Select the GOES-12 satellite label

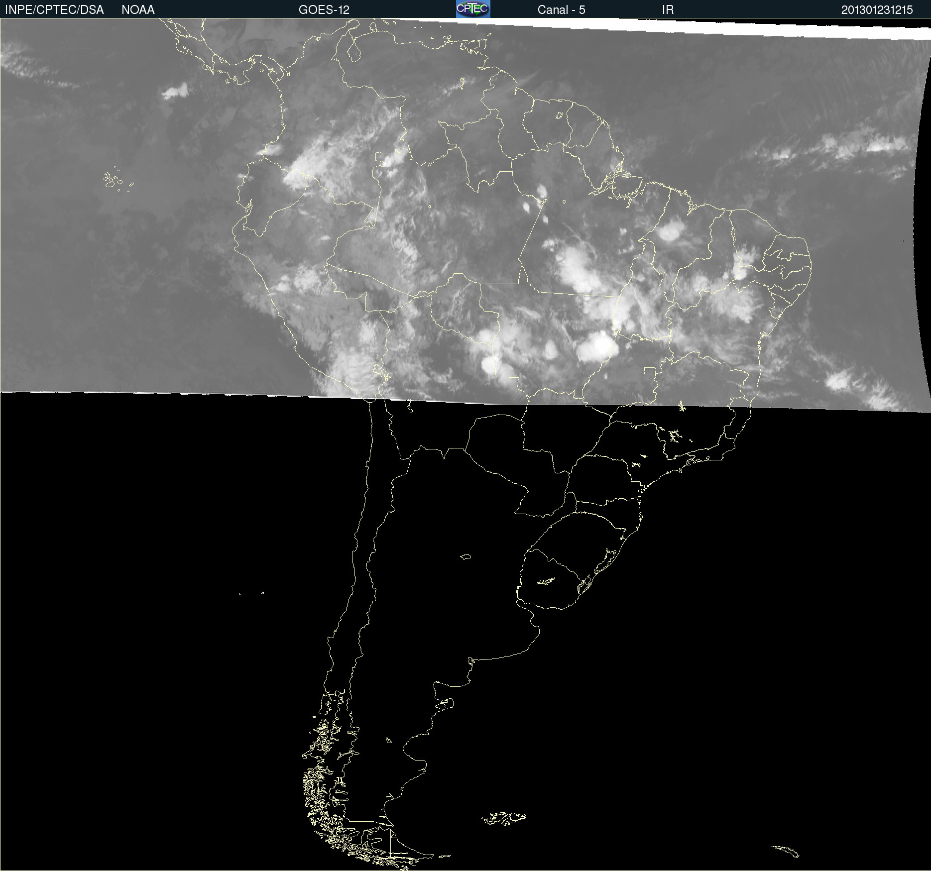tap(324, 10)
